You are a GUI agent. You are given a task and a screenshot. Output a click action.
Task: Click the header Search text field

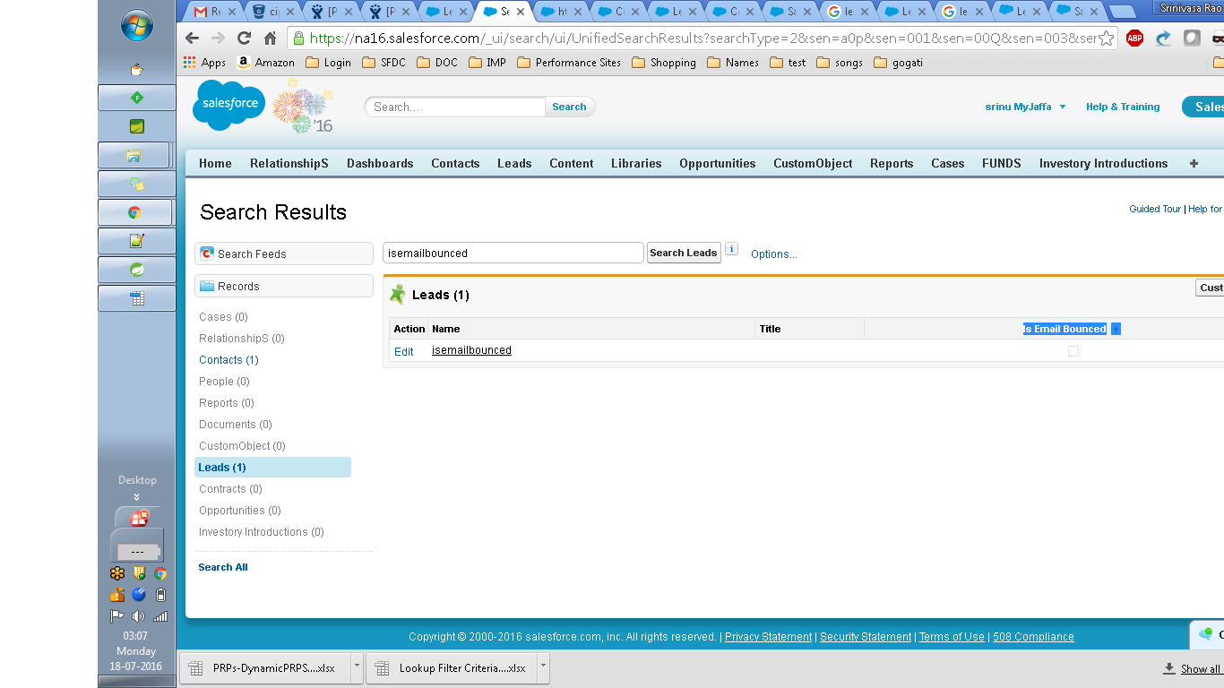pos(455,107)
